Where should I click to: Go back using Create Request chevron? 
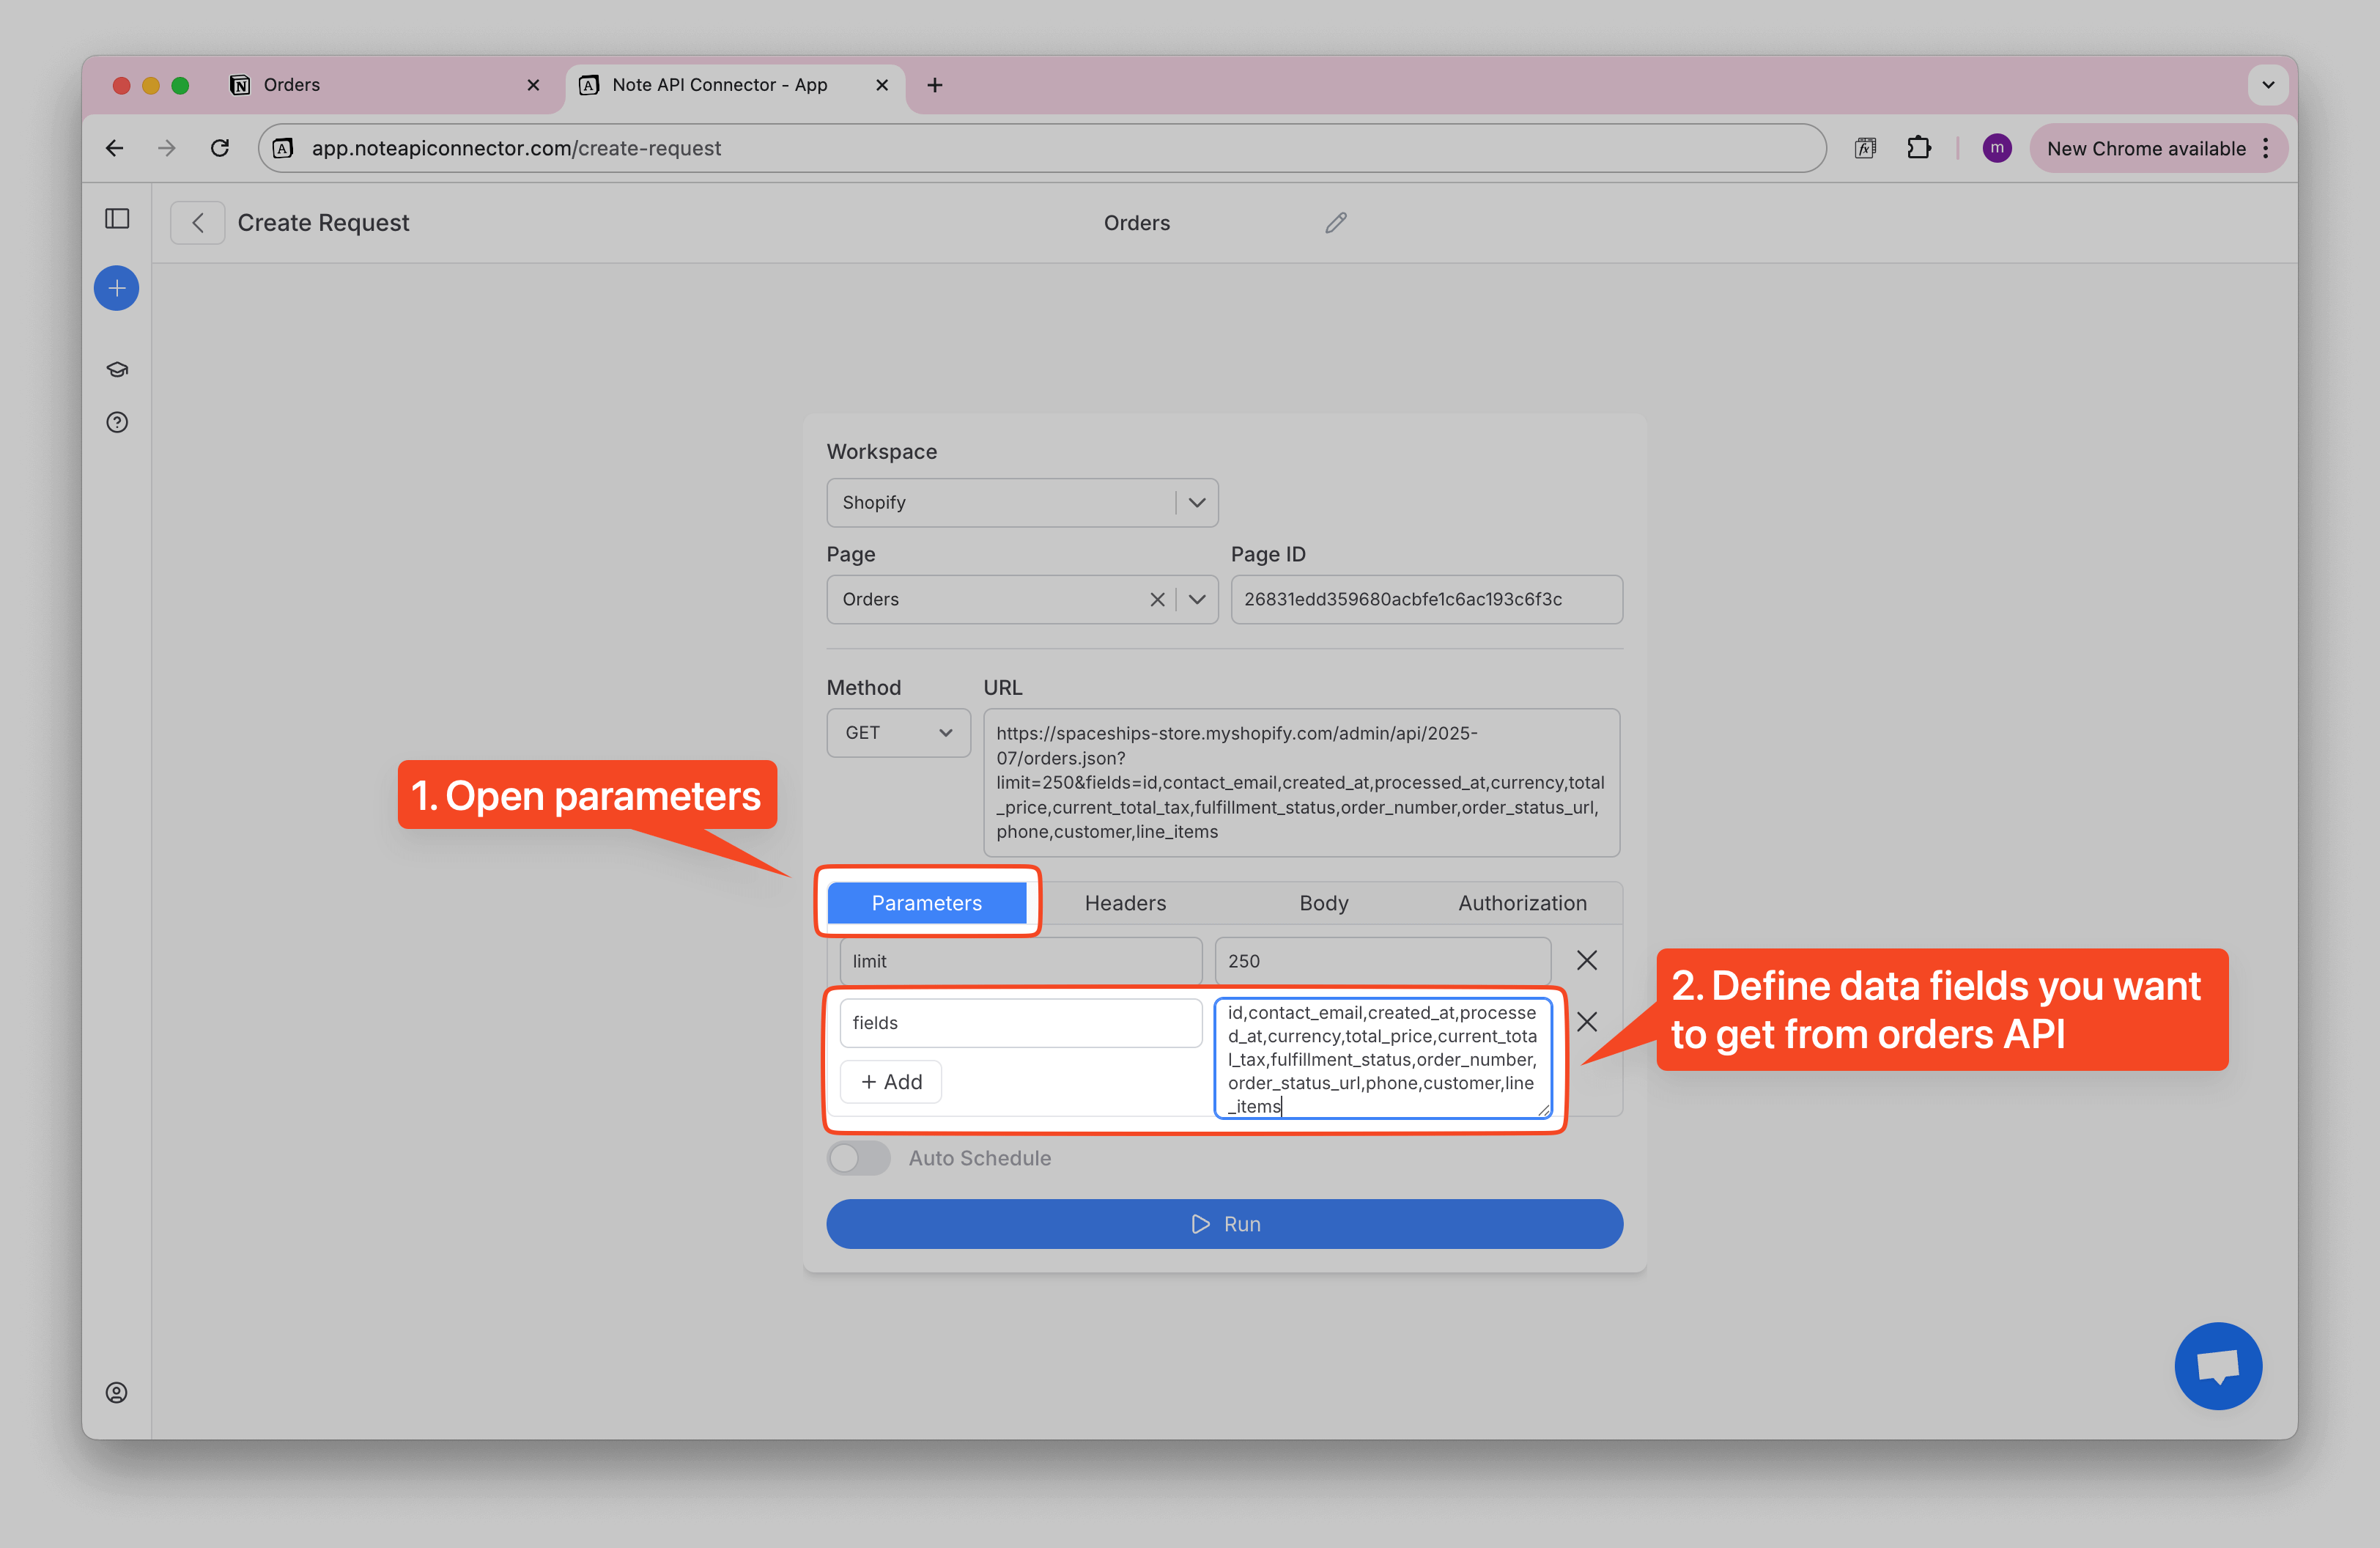pyautogui.click(x=197, y=222)
